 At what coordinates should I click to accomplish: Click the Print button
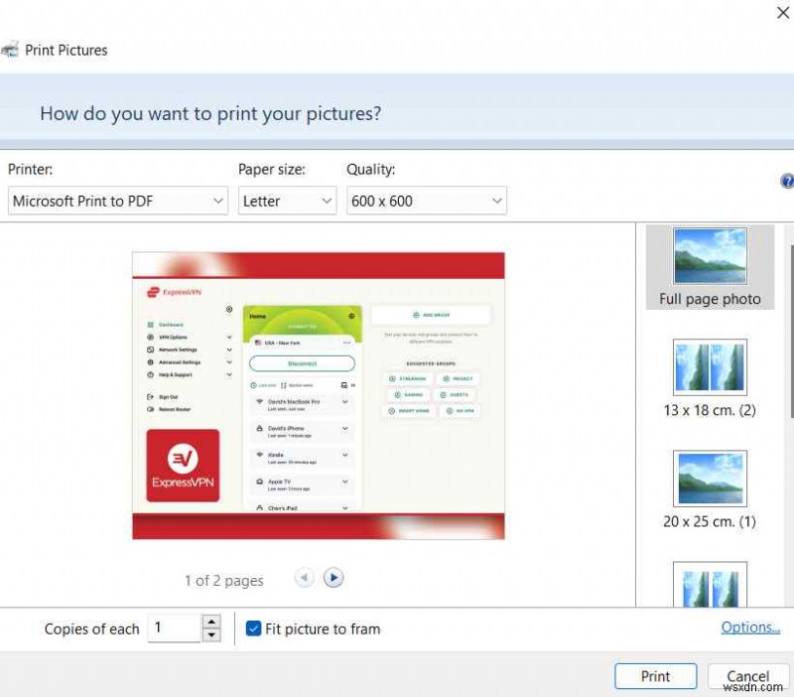[656, 676]
